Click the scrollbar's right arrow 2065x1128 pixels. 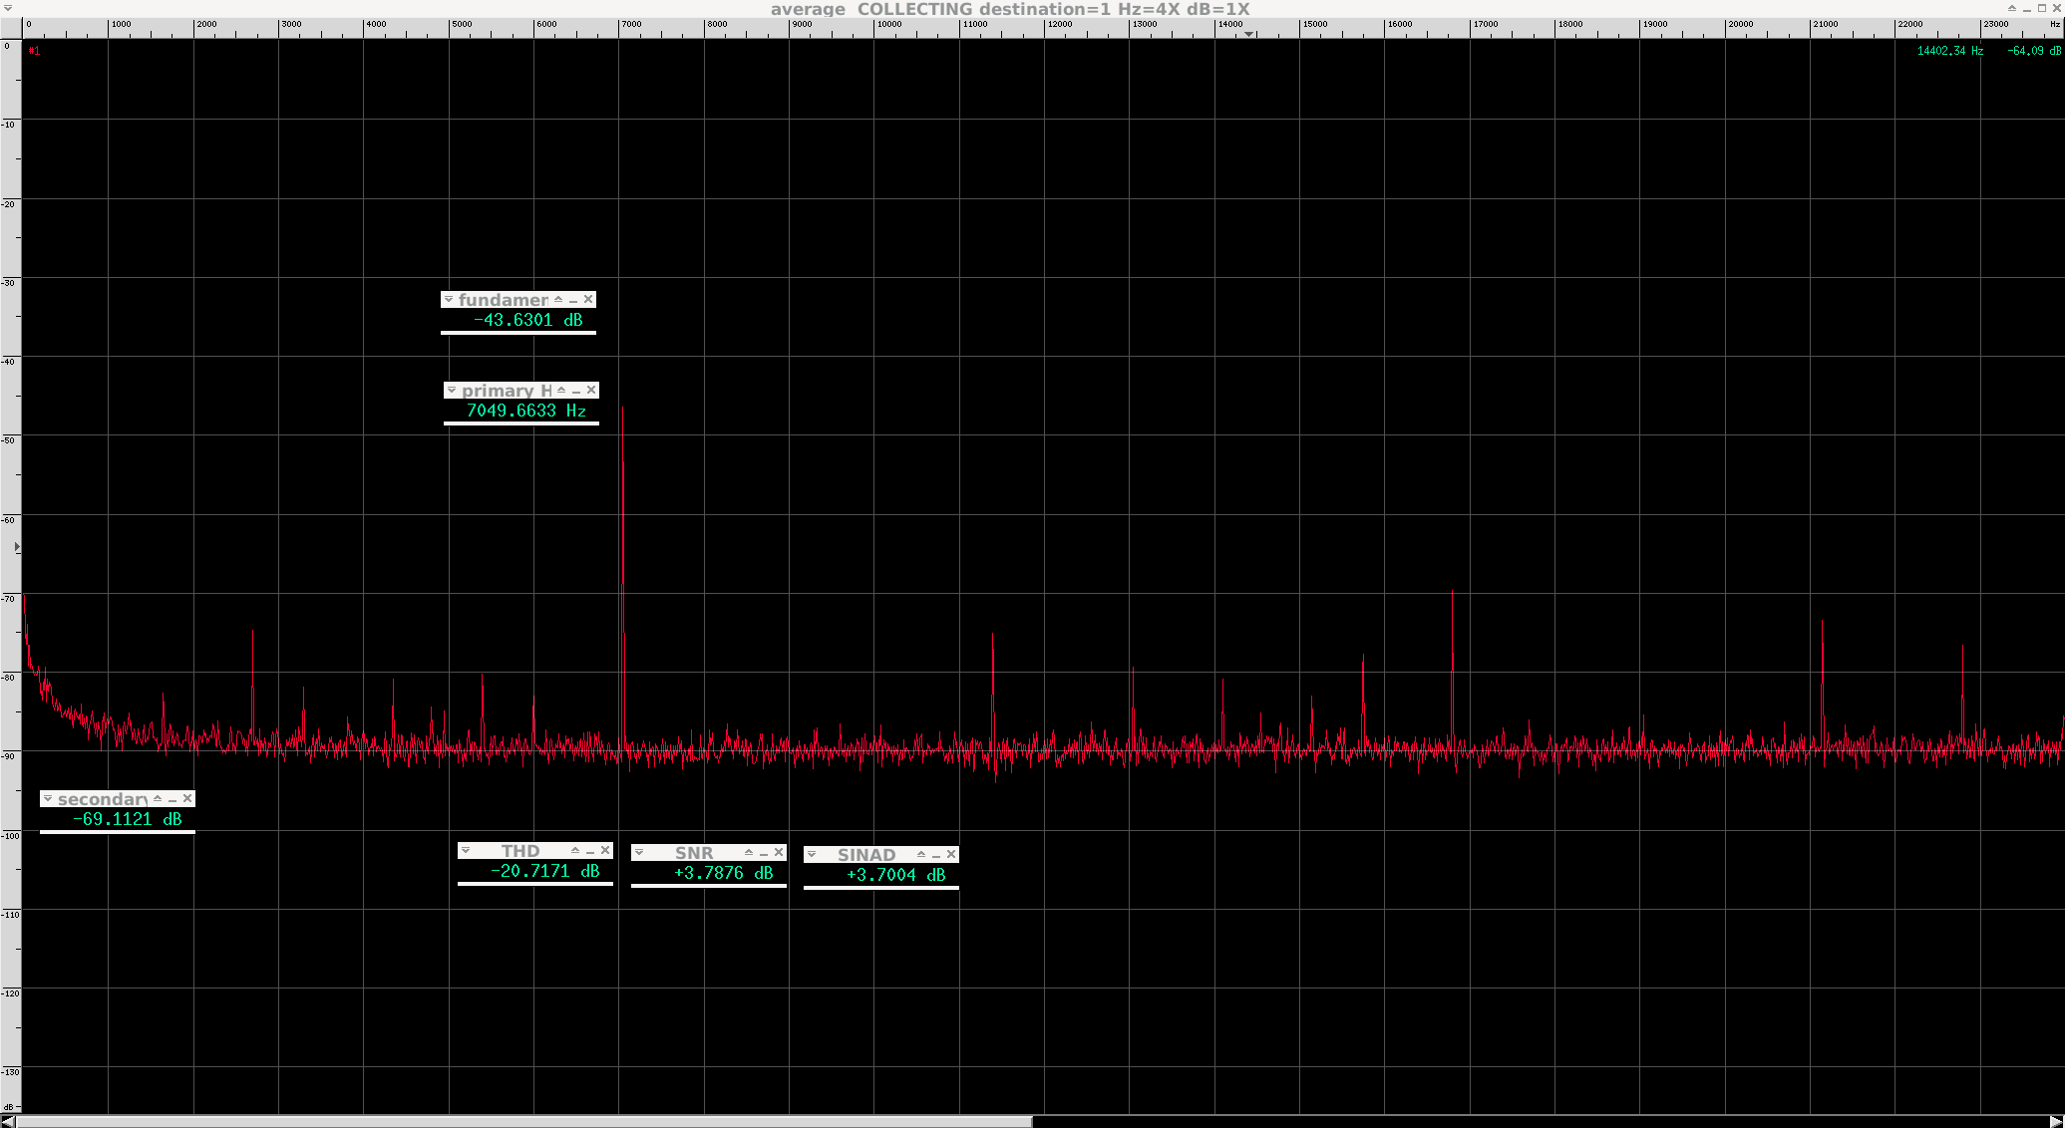click(2056, 1122)
